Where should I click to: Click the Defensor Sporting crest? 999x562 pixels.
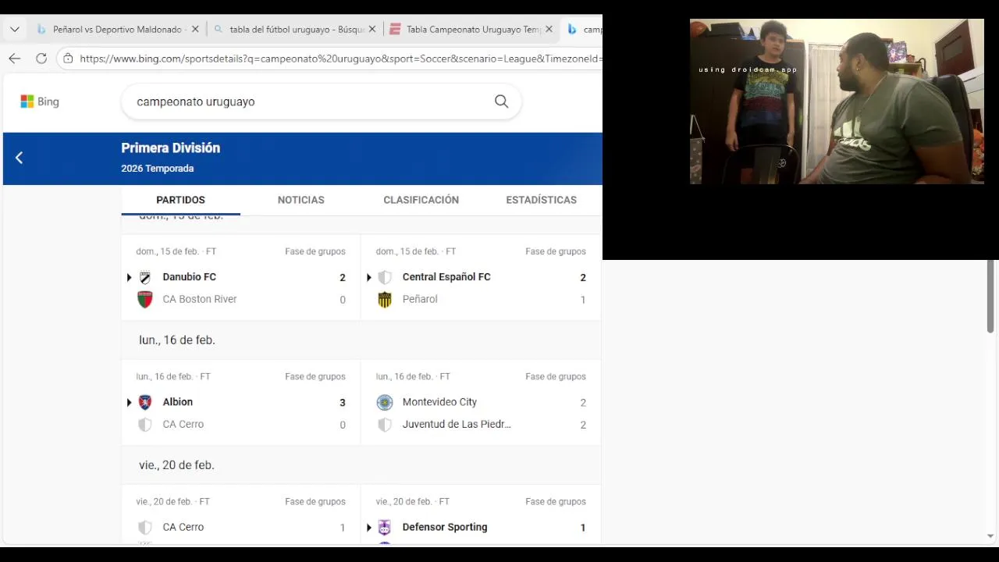point(385,527)
